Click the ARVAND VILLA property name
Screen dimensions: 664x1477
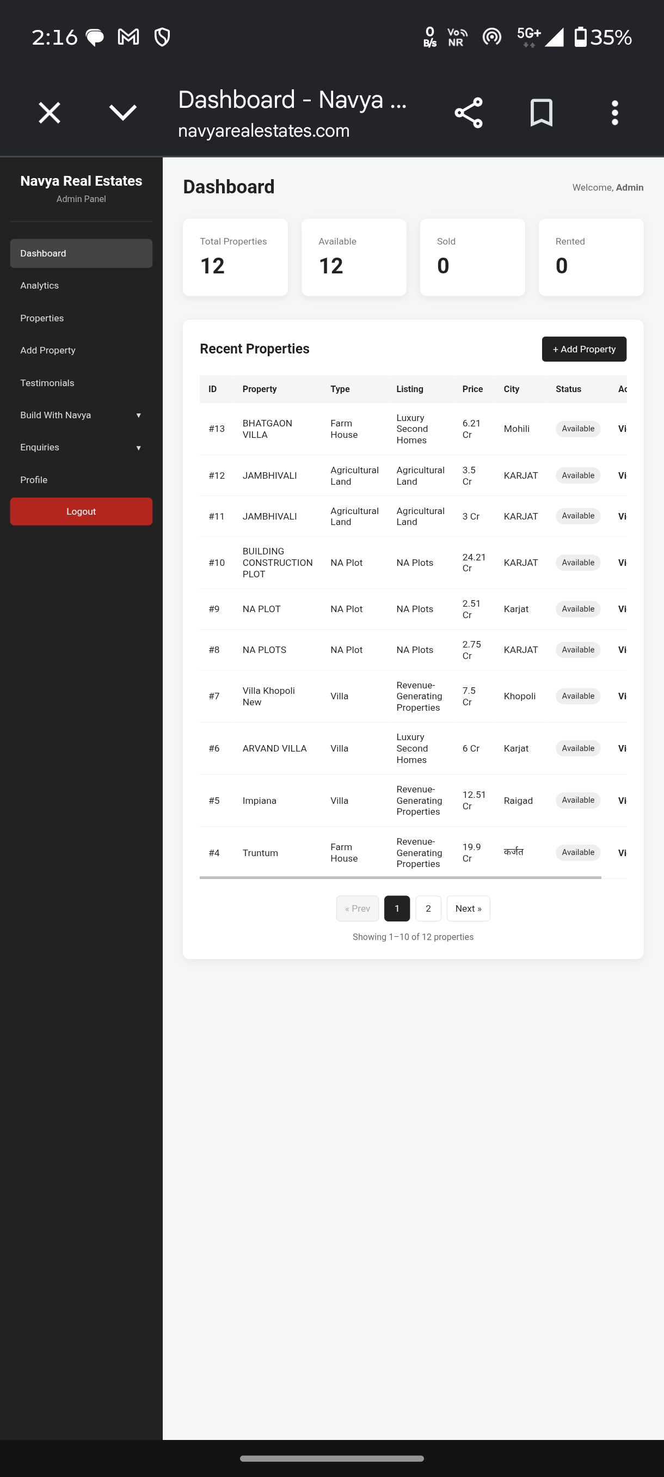pyautogui.click(x=274, y=748)
